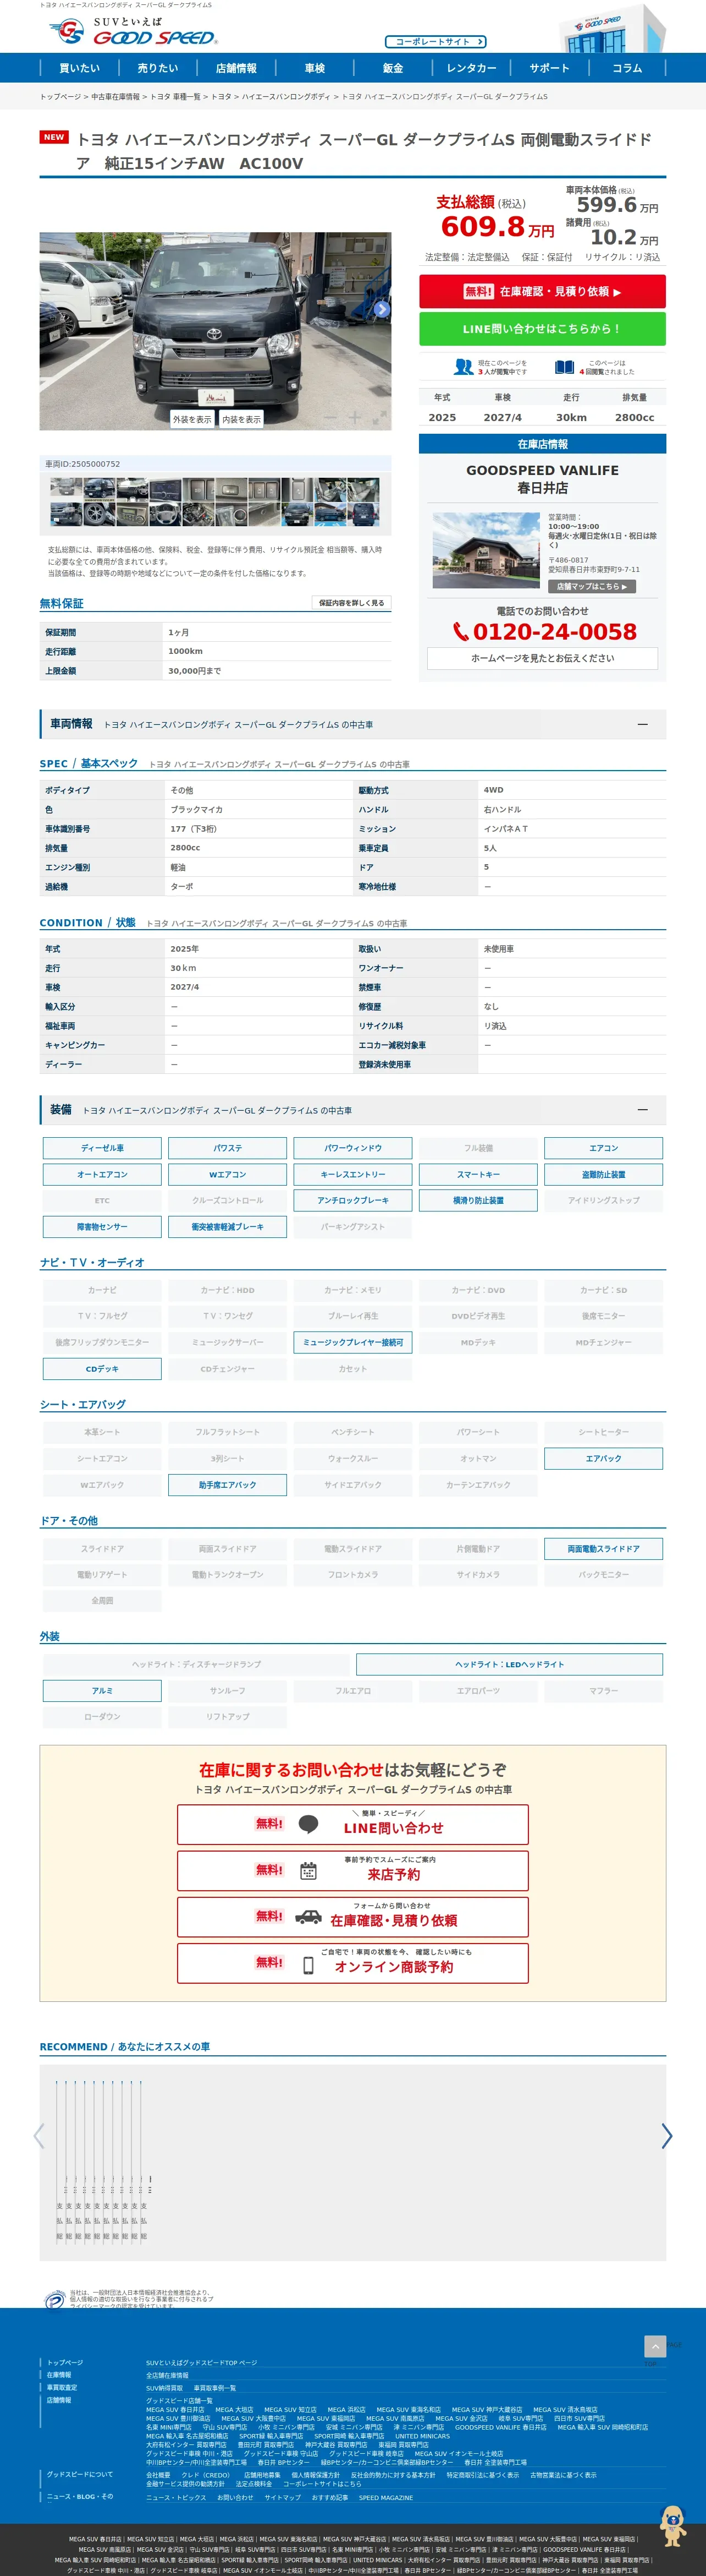Open the 鈑金 menu
Image resolution: width=706 pixels, height=2576 pixels.
point(394,68)
